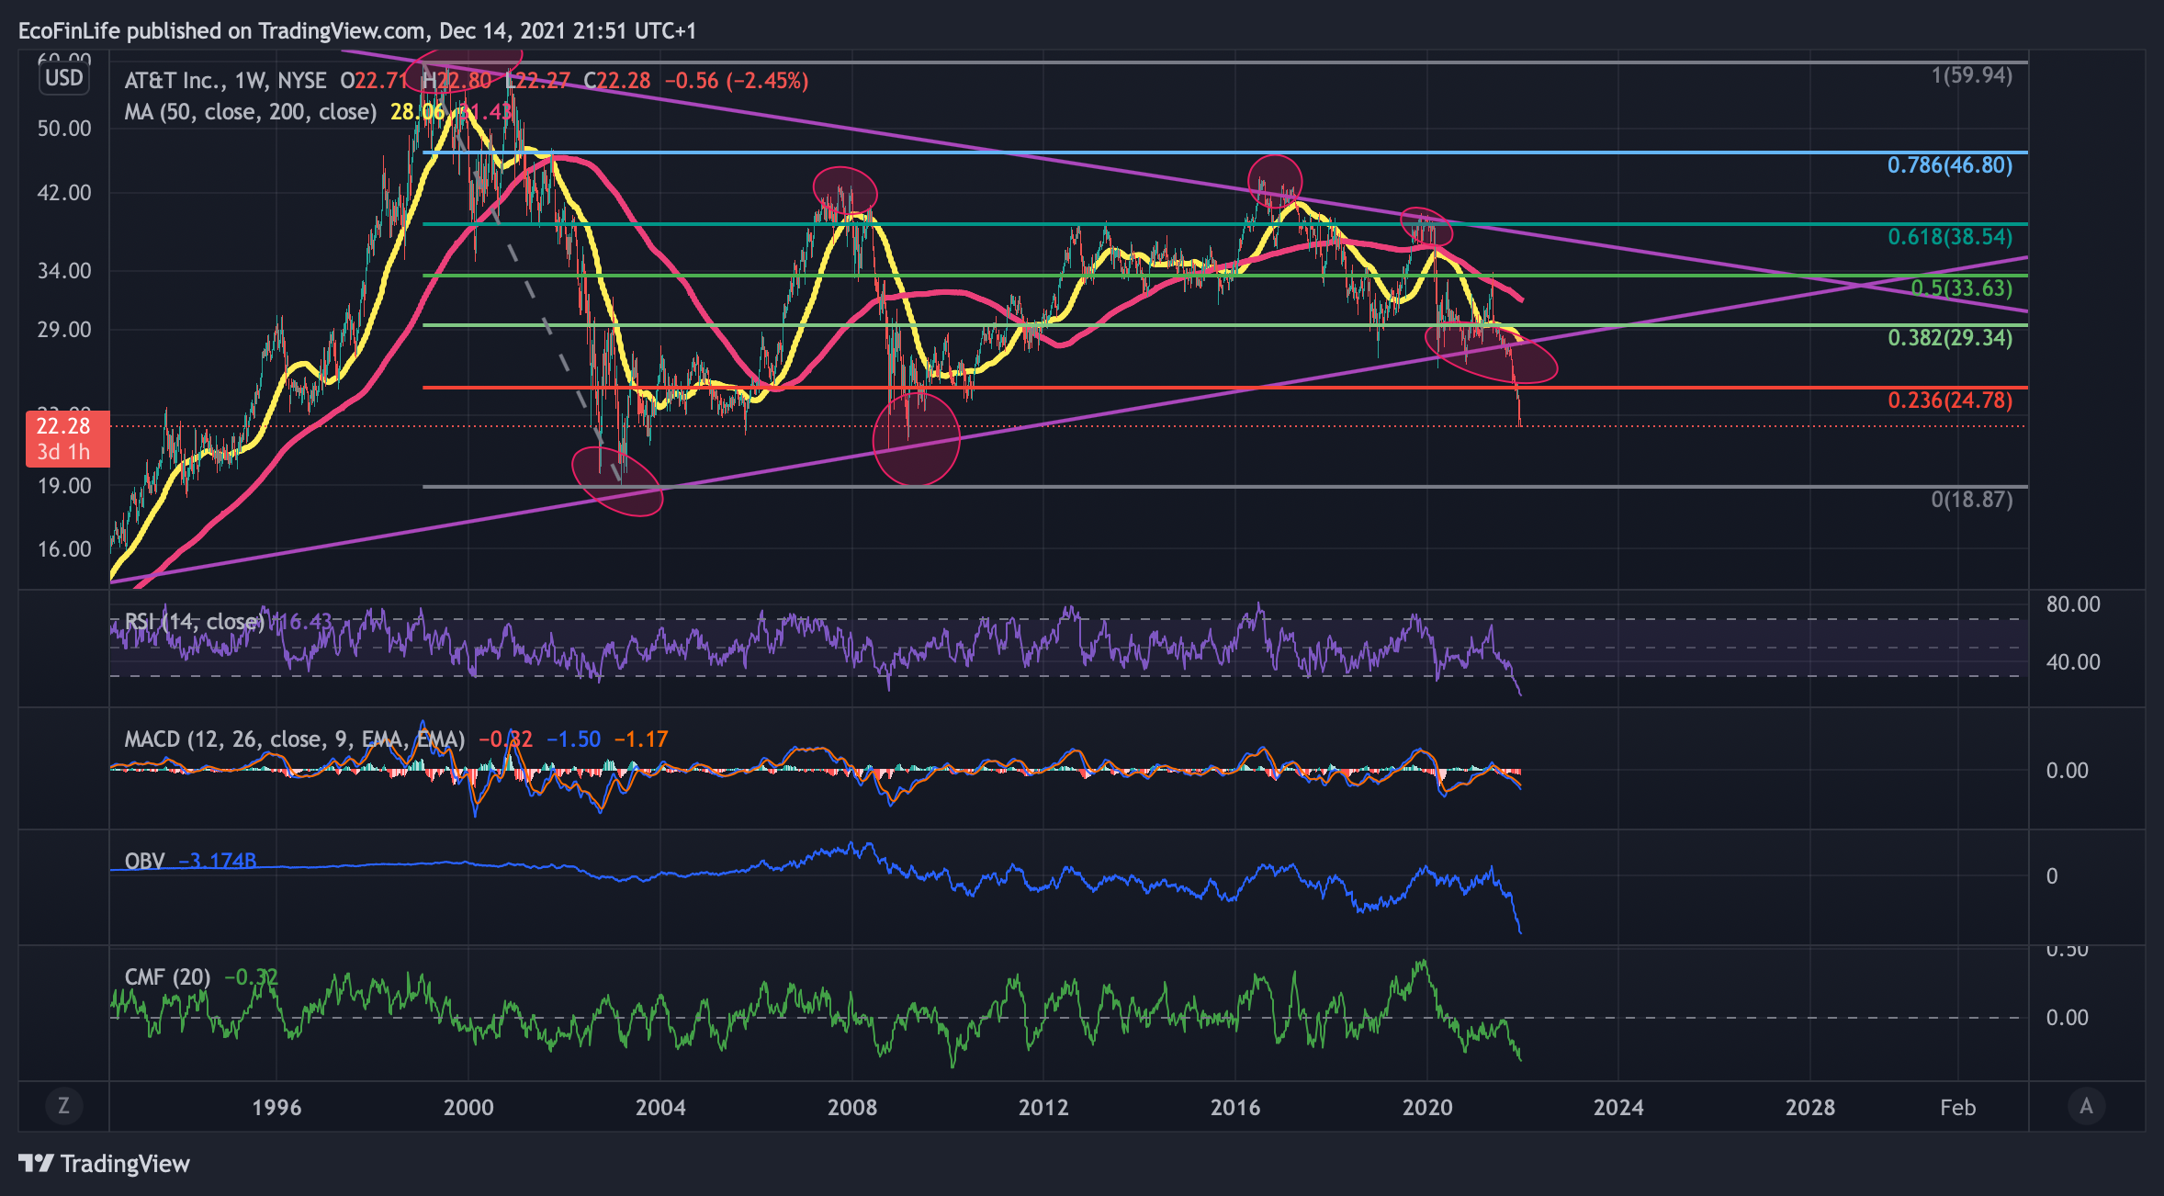The image size is (2164, 1196).
Task: Click the 34.00 price axis label
Action: click(x=64, y=271)
